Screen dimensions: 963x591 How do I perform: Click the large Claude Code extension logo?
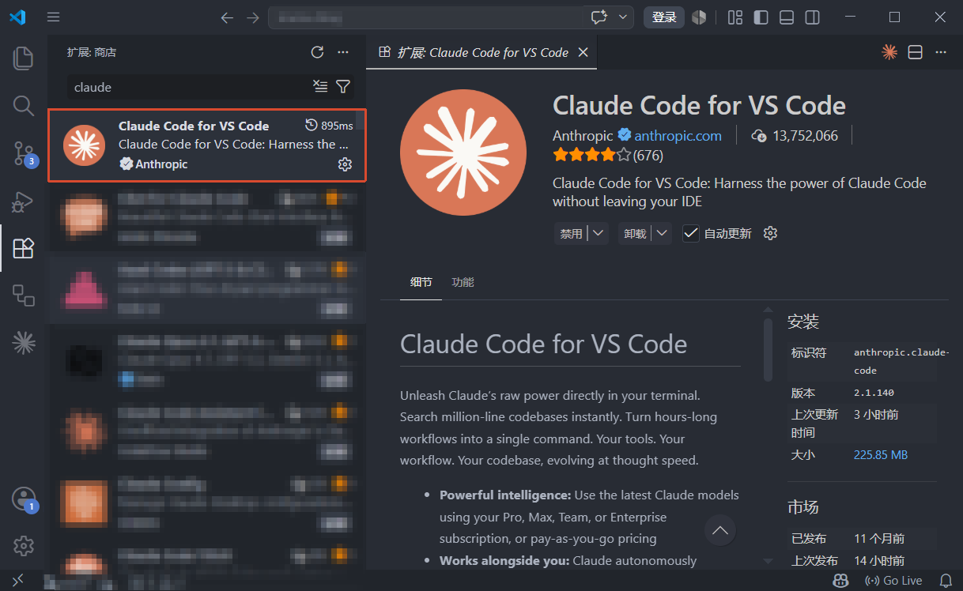463,152
